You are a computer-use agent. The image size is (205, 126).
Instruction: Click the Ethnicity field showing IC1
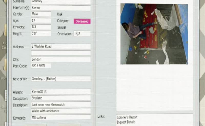coord(41,27)
